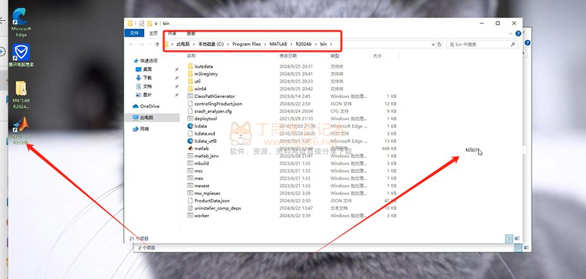Navigate to MATLAB breadcrumb segment
The height and width of the screenshot is (279, 586).
pos(278,44)
